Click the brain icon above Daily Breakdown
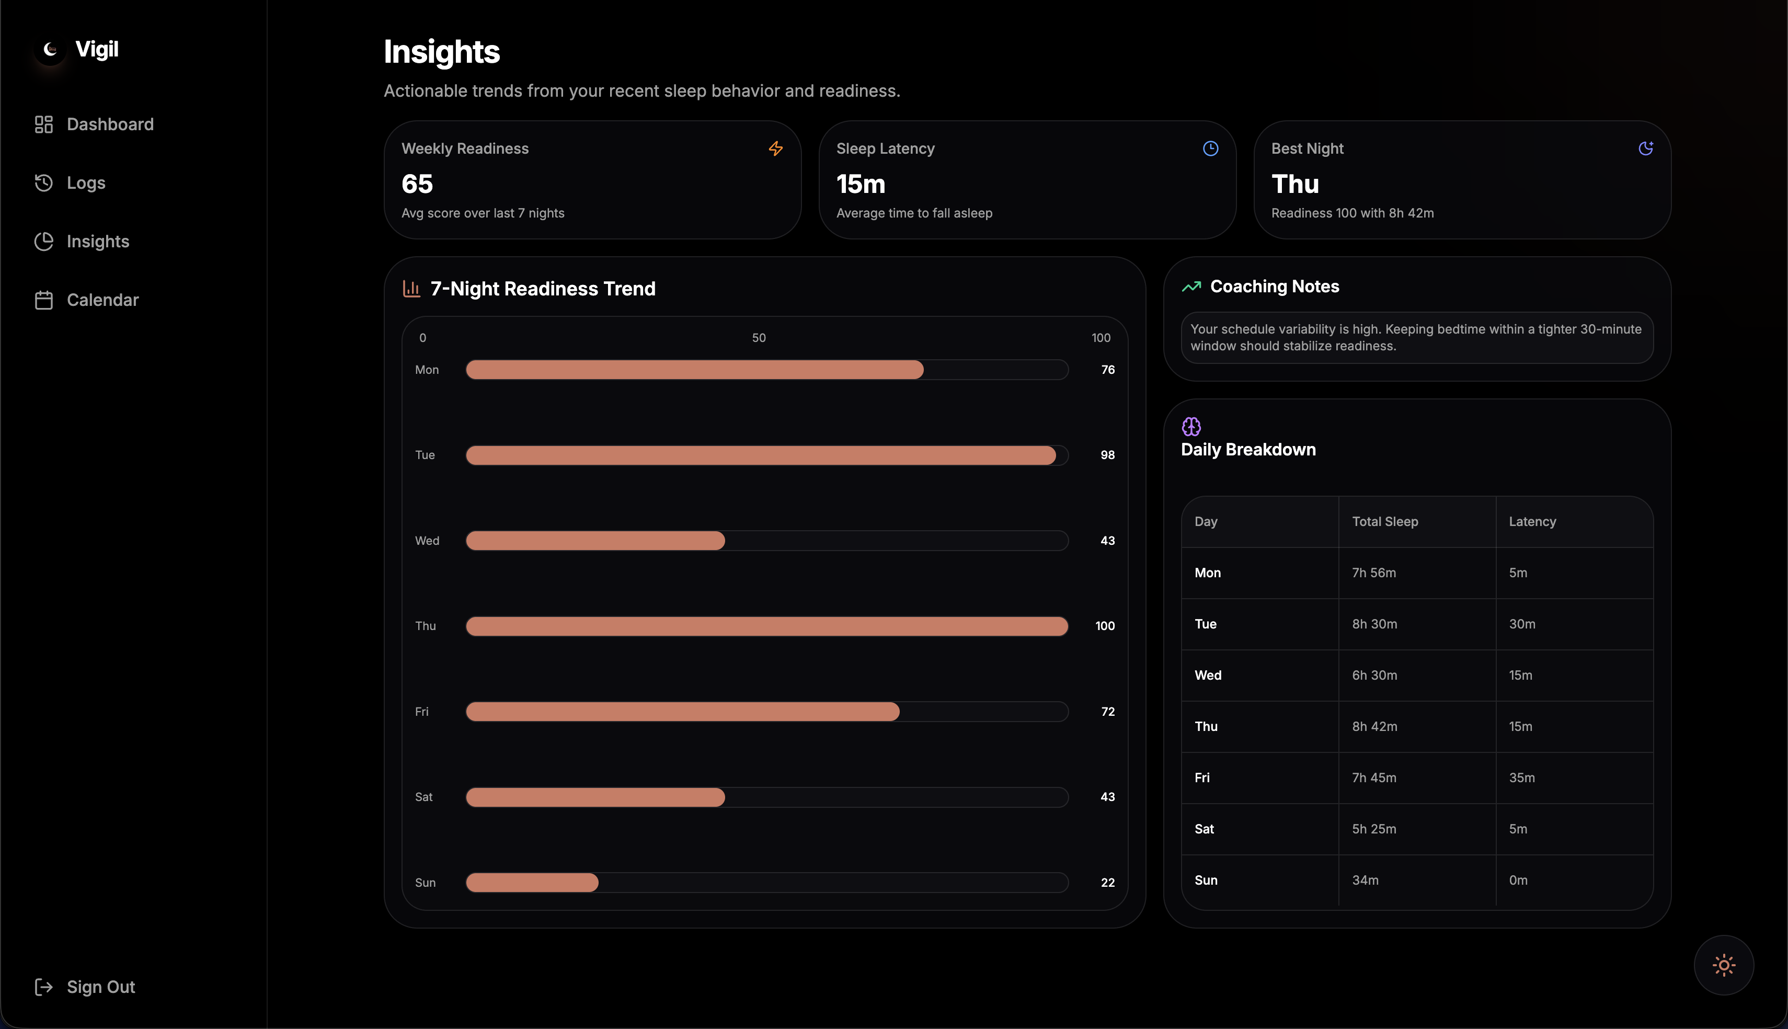The height and width of the screenshot is (1029, 1788). point(1191,426)
